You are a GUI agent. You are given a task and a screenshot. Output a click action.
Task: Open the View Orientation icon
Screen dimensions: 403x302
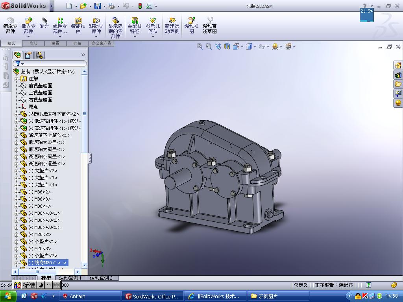click(x=236, y=46)
